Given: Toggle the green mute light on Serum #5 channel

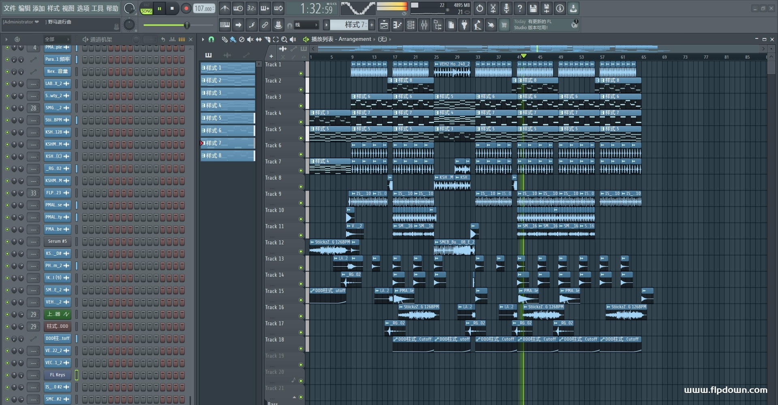Looking at the screenshot, I should click(x=7, y=242).
